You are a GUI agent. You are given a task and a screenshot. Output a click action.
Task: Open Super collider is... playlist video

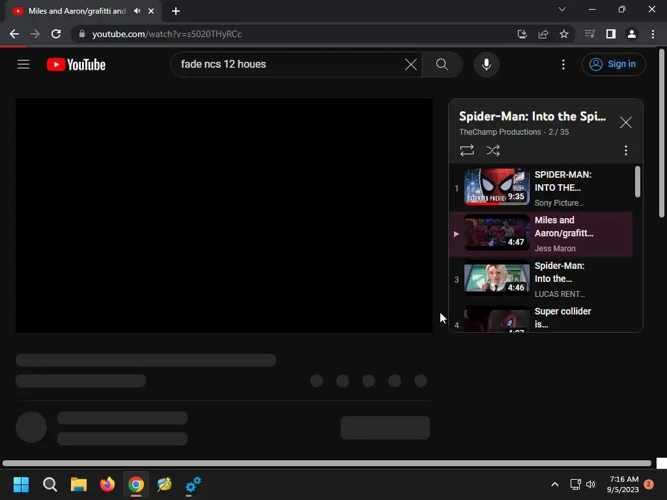[541, 318]
